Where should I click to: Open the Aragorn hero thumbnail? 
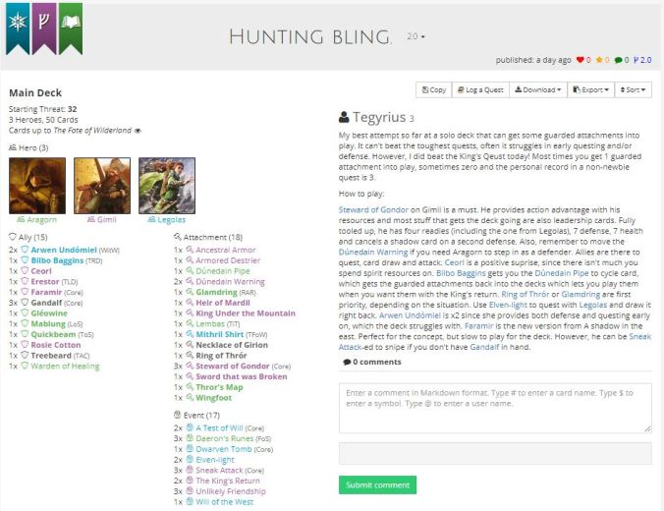pos(37,186)
